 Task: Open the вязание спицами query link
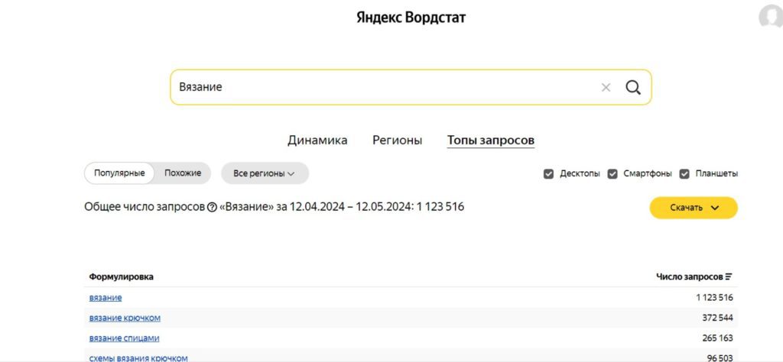pyautogui.click(x=125, y=338)
